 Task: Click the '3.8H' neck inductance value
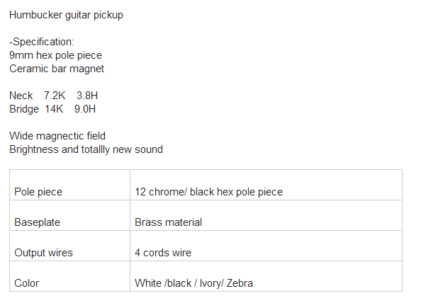[x=87, y=96]
